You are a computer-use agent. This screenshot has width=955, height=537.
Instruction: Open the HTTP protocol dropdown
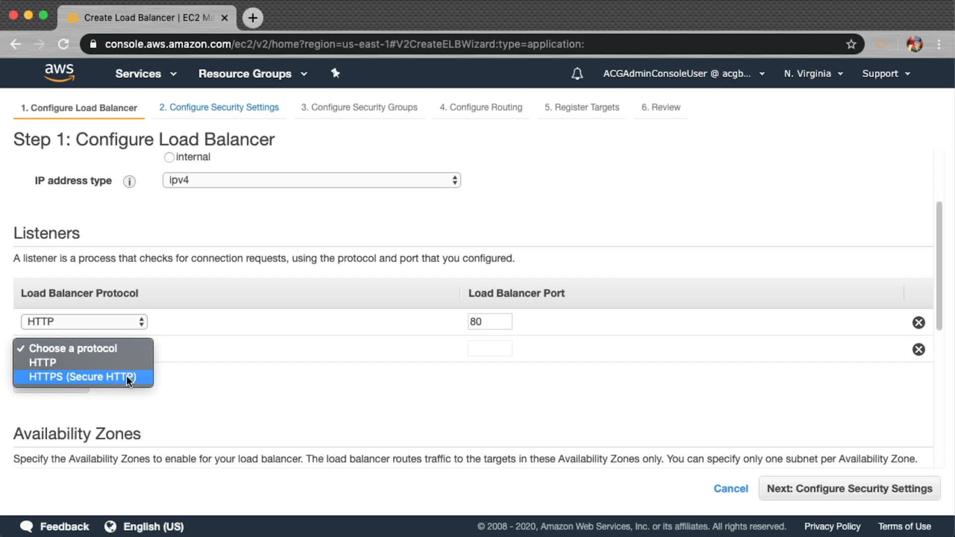[84, 322]
